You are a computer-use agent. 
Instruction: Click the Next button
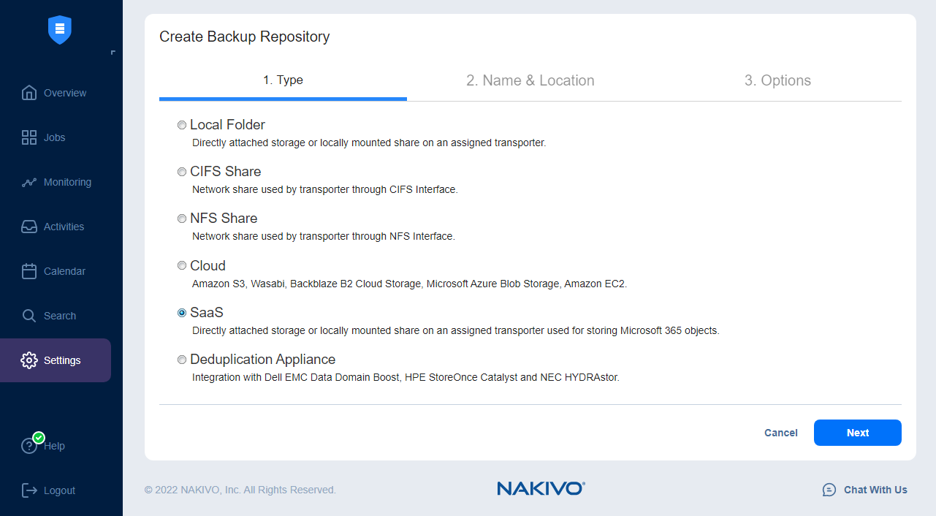[x=857, y=433]
